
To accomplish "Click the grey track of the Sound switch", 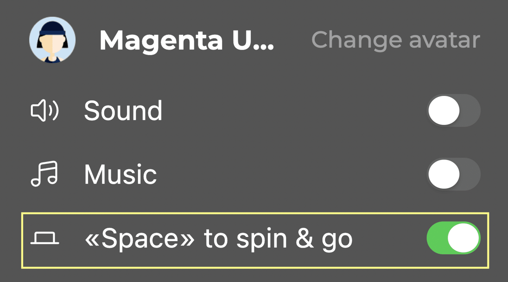I will coord(471,110).
